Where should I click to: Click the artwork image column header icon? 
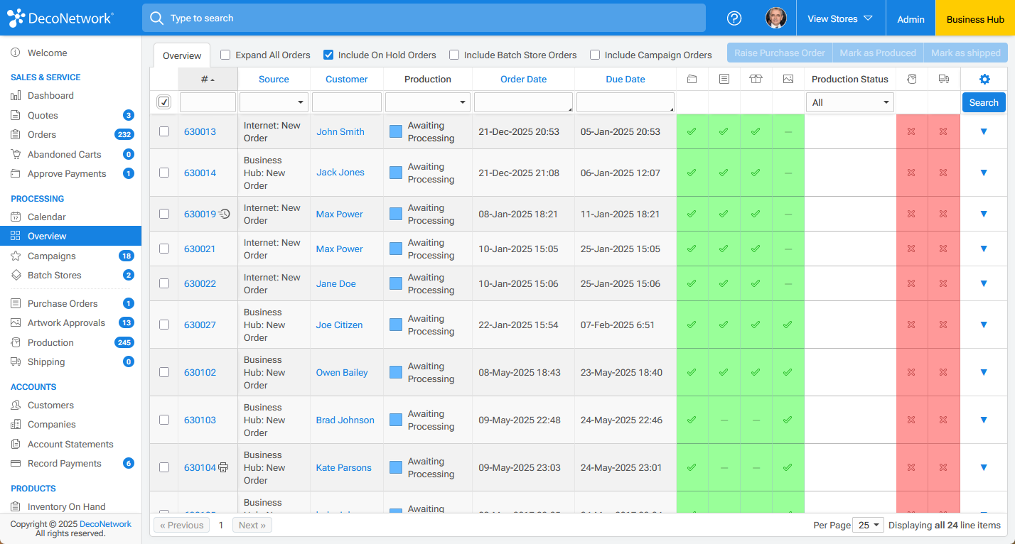(788, 79)
